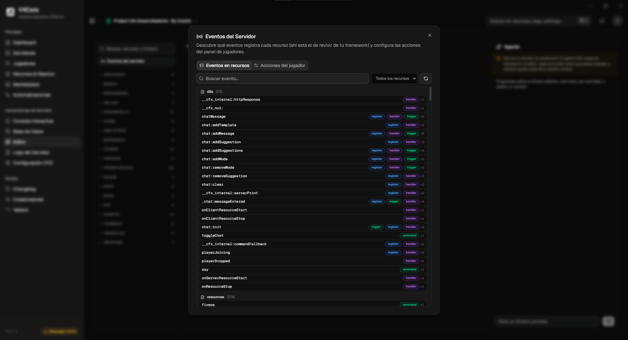Select the playerJoining event name
The height and width of the screenshot is (340, 628).
click(x=216, y=252)
